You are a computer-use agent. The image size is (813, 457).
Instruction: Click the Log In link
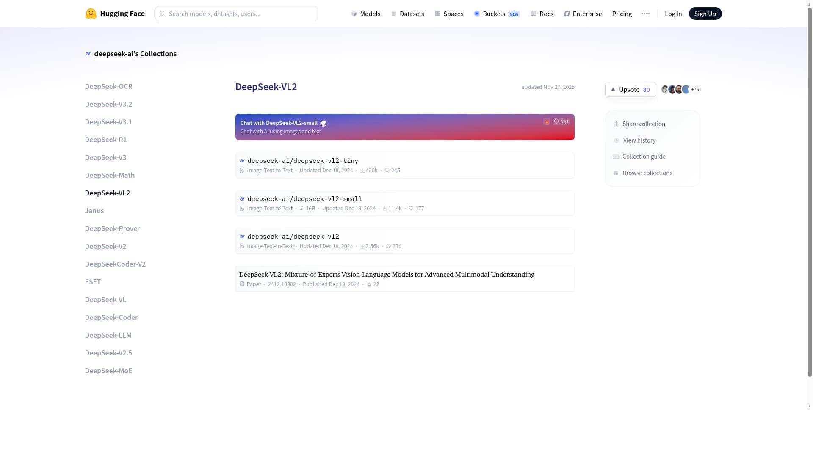[x=673, y=14]
